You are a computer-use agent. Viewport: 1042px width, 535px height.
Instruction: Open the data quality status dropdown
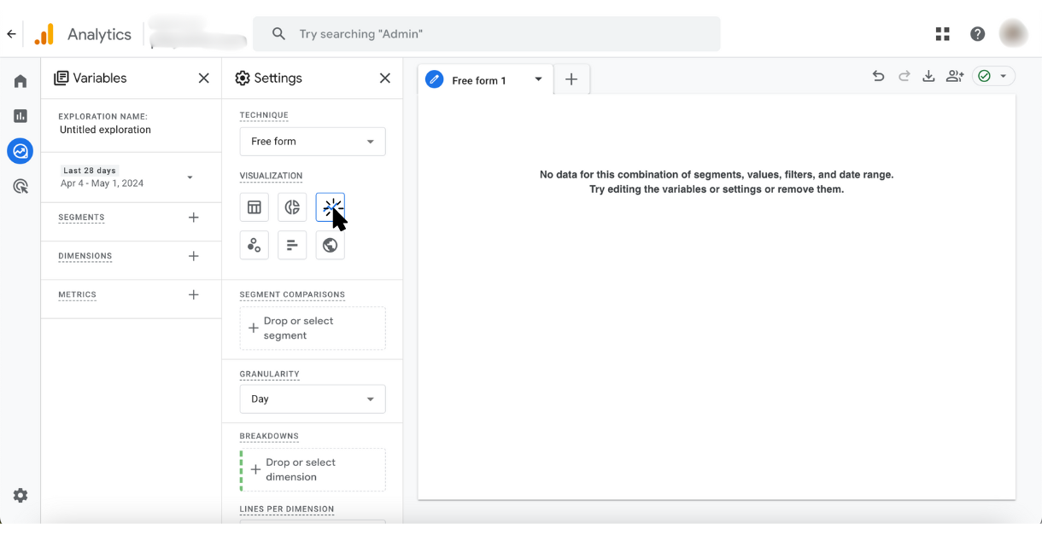(x=994, y=77)
